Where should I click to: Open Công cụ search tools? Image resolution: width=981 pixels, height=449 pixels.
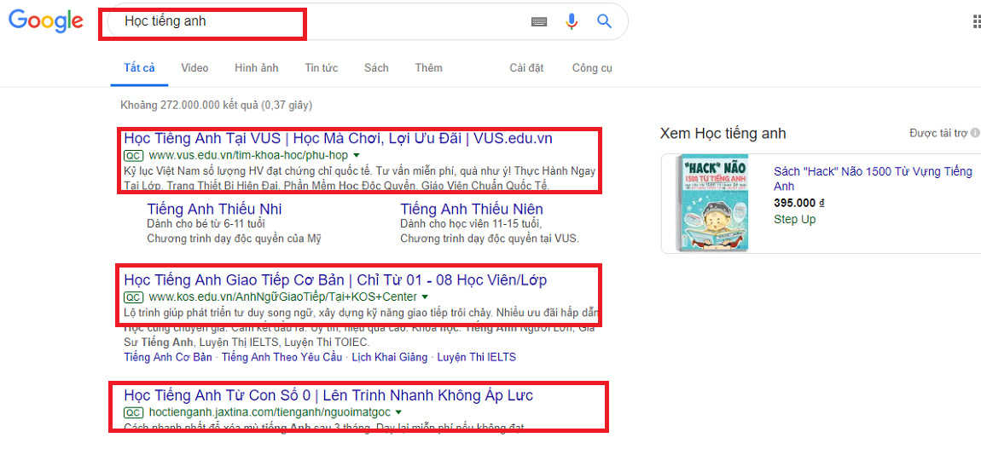click(x=592, y=68)
